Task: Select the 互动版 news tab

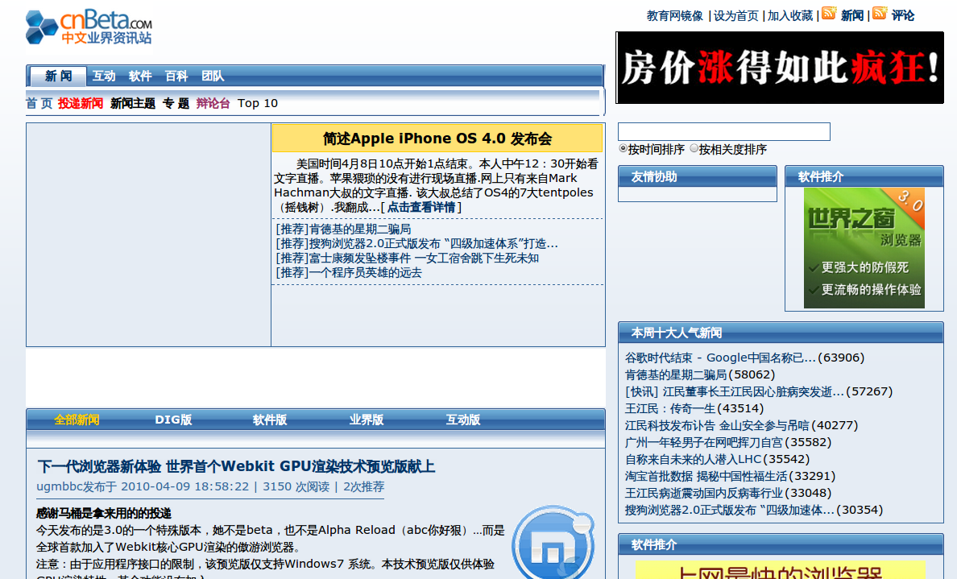Action: tap(462, 420)
